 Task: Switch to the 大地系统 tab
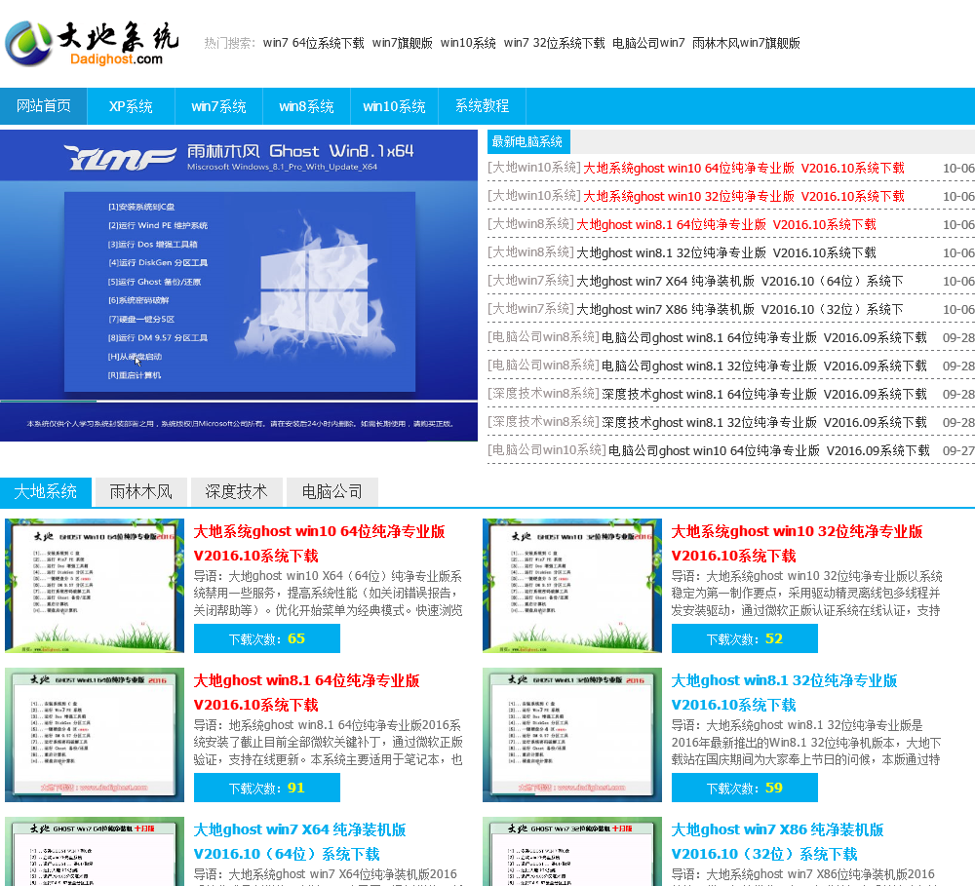(x=46, y=492)
